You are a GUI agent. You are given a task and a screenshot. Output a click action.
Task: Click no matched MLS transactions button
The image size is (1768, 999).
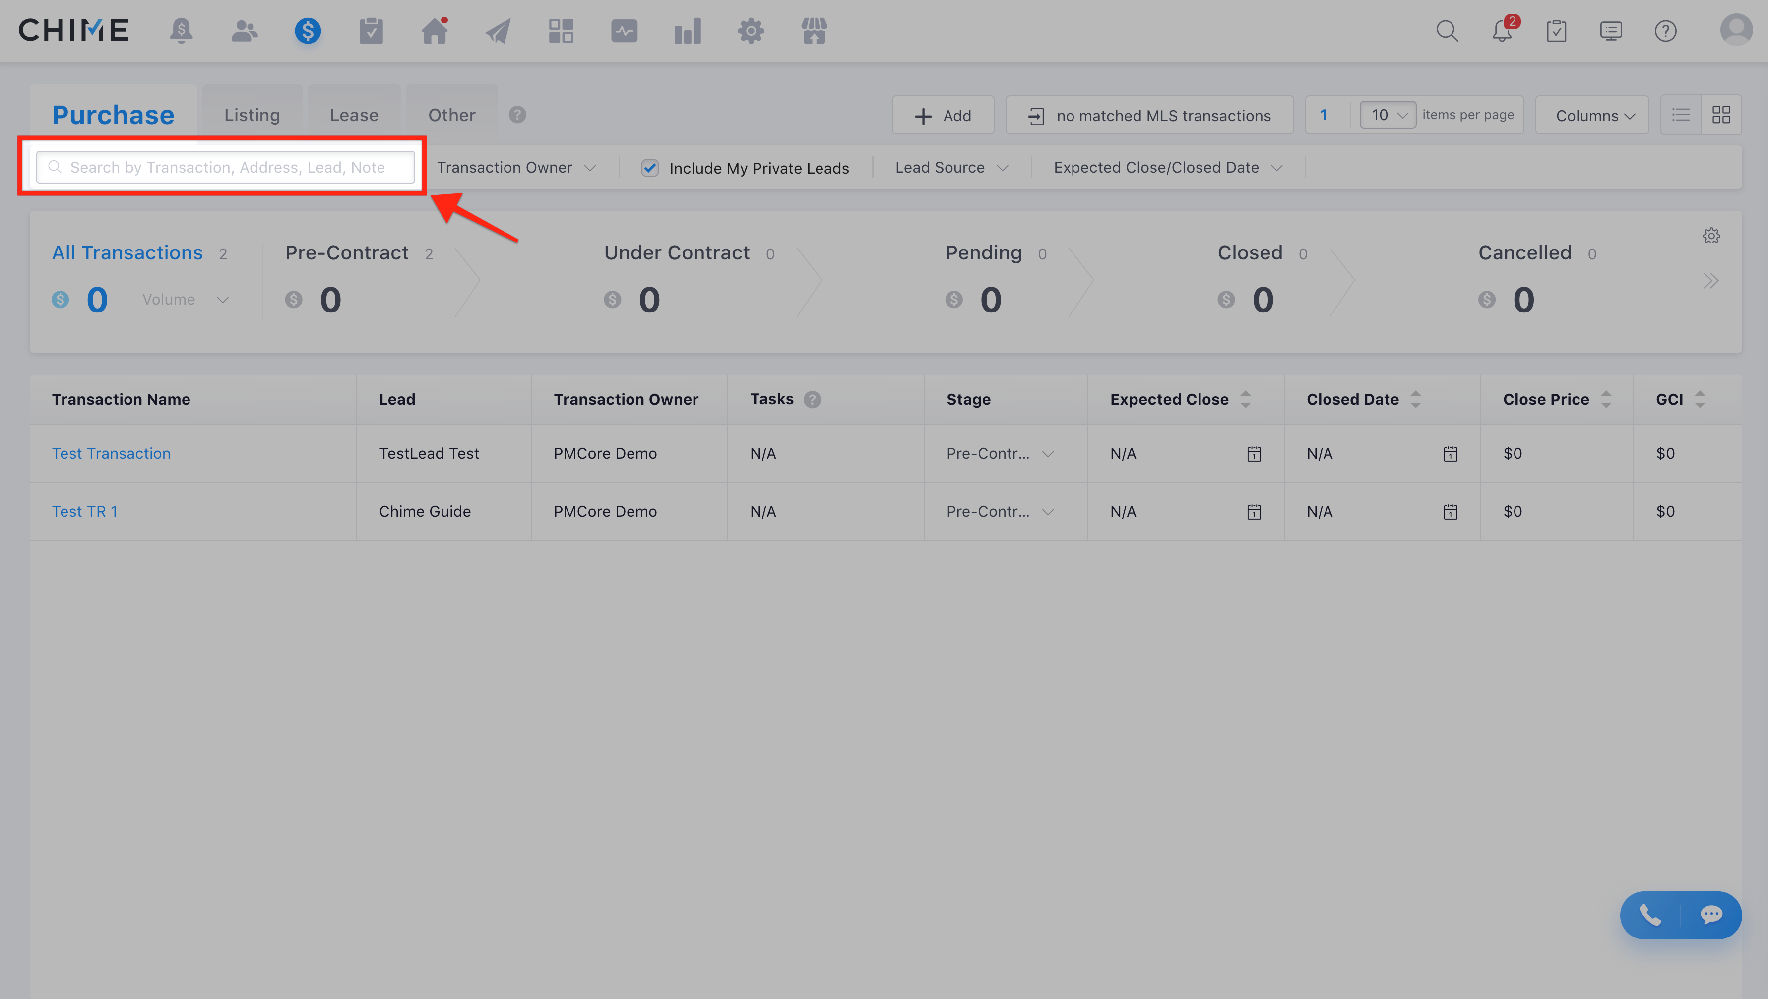[x=1149, y=115]
